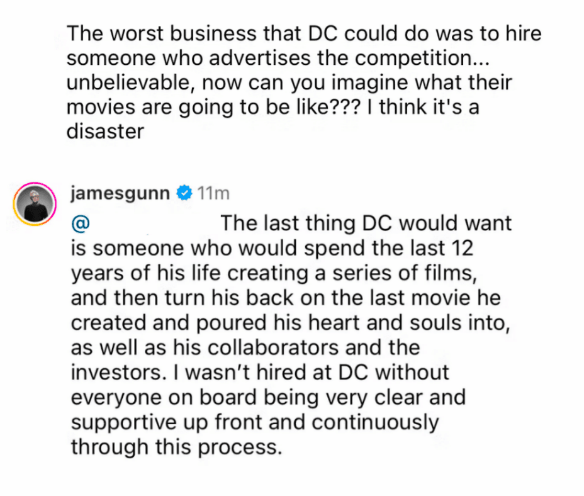Click the line starting 'unbelievable, now can you'

tap(289, 82)
